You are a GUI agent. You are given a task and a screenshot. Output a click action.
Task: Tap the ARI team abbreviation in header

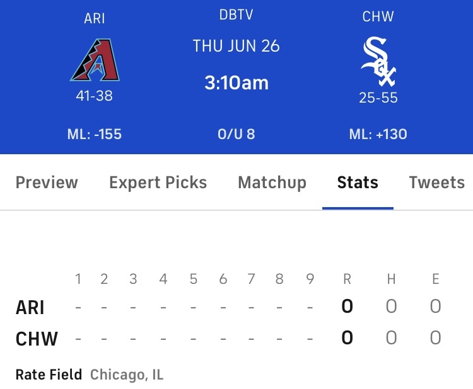95,18
